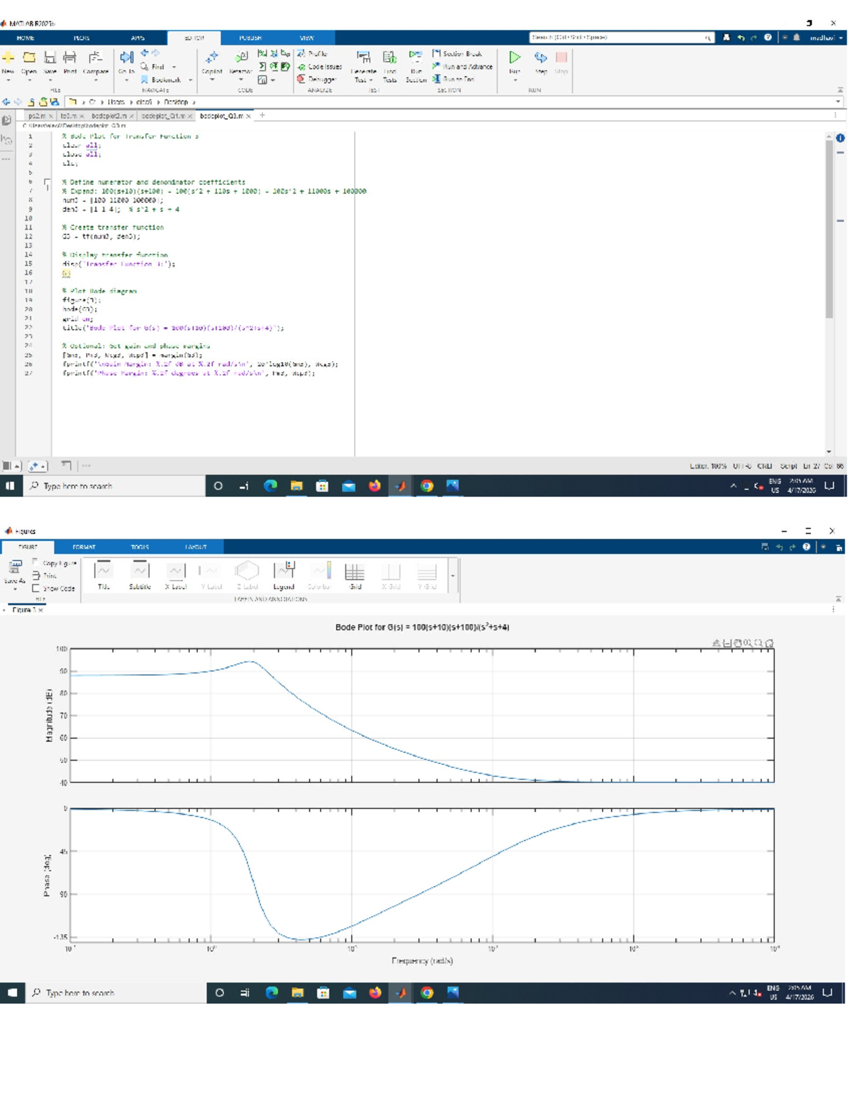Open the notifications bell in MATLAB
Image resolution: width=853 pixels, height=1104 pixels.
(796, 37)
